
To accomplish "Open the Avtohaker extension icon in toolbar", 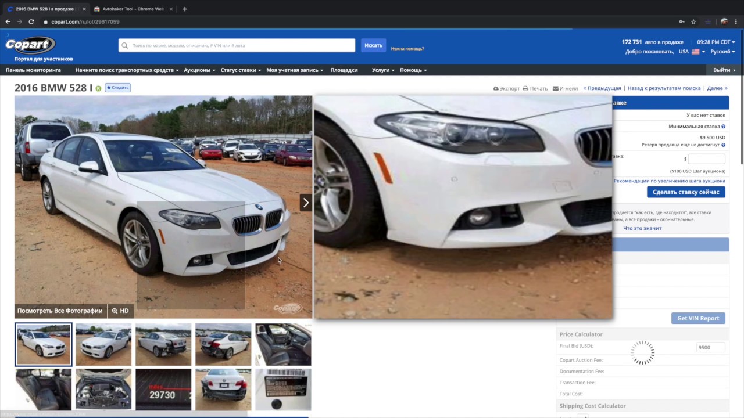I will click(x=708, y=22).
